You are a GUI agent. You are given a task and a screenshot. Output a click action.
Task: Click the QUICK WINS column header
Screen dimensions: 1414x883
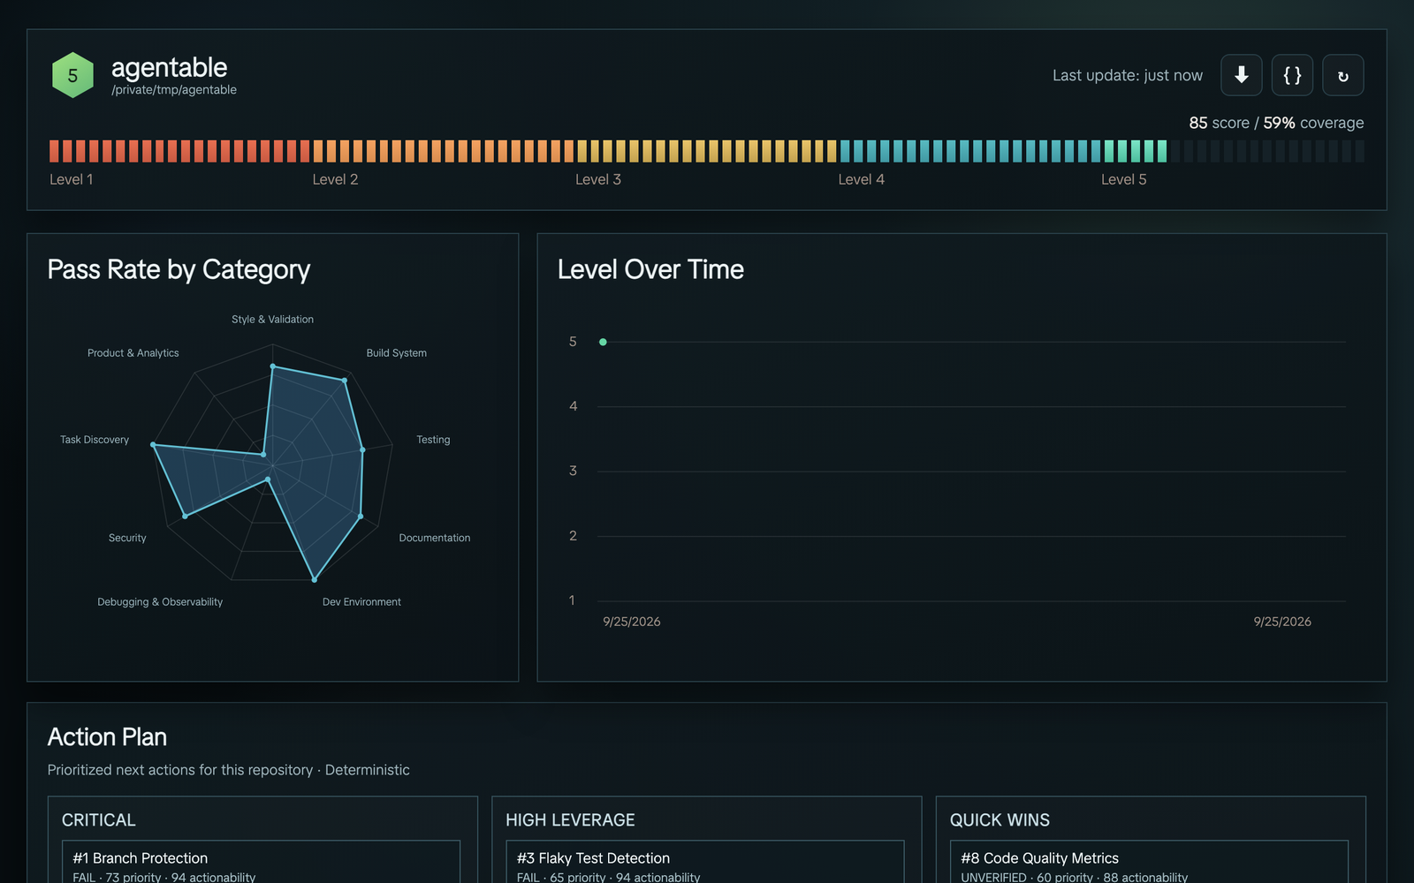coord(1000,820)
